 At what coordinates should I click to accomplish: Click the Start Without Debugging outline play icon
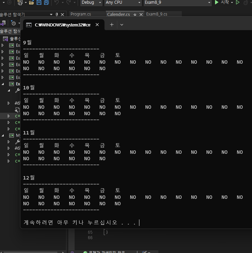point(237,2)
